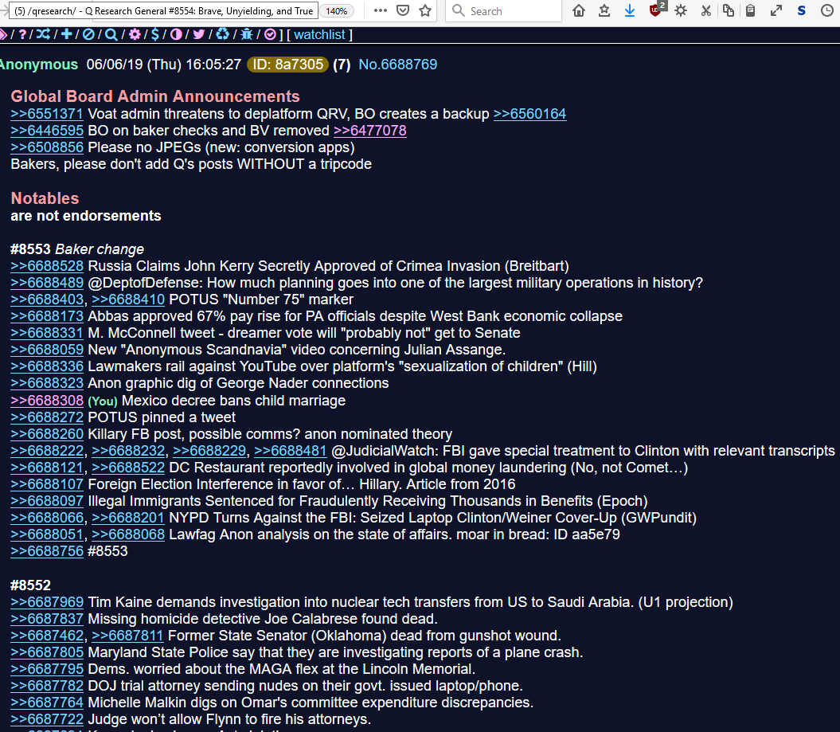Go to the browser Home page

(579, 10)
